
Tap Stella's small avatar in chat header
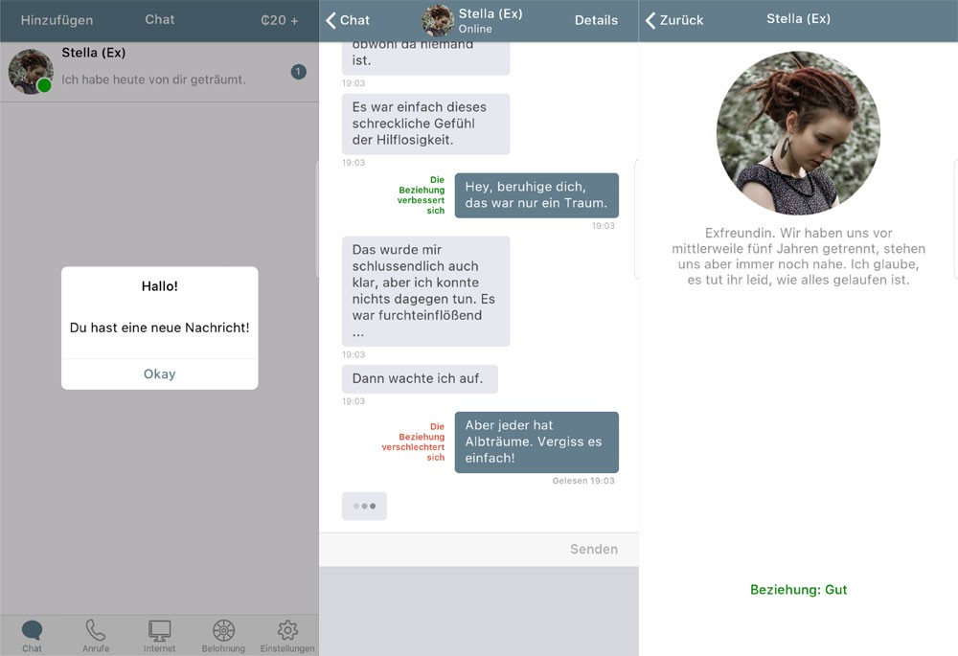[x=438, y=20]
